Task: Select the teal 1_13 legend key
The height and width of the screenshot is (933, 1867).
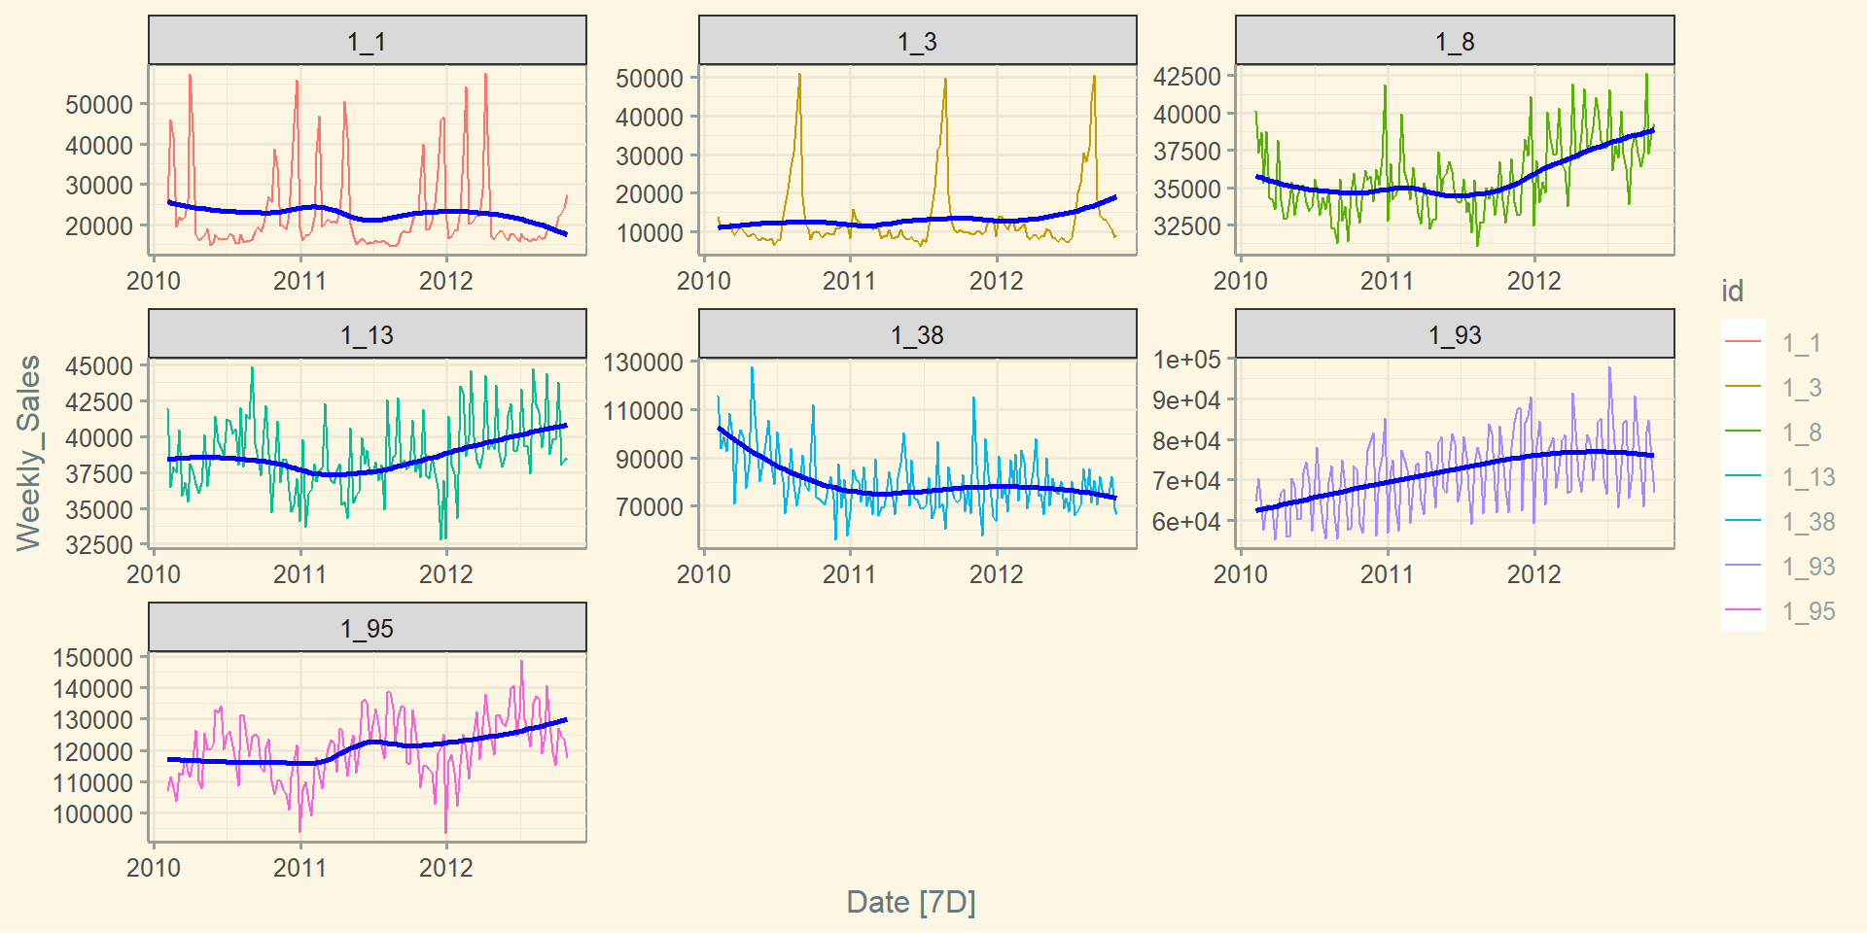Action: pyautogui.click(x=1743, y=476)
